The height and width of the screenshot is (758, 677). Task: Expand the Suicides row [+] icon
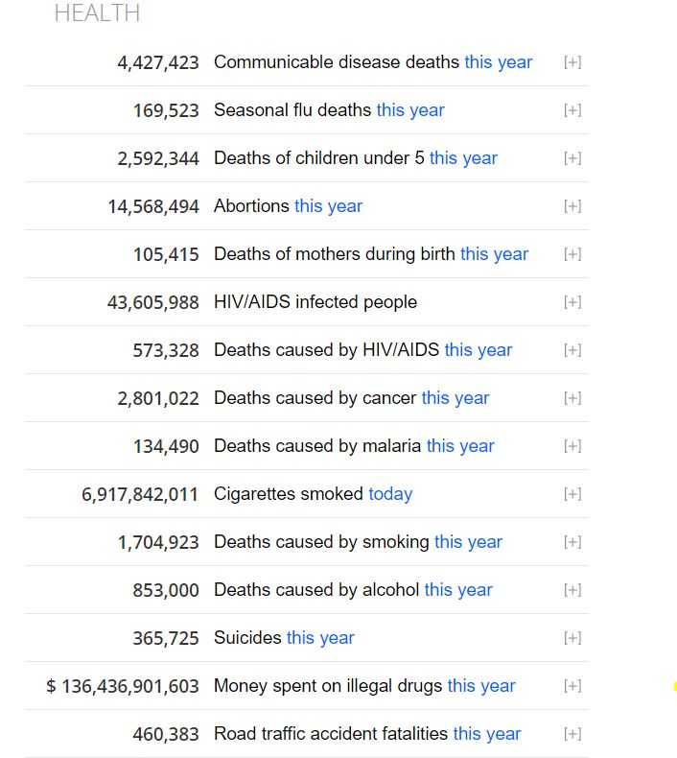pyautogui.click(x=572, y=638)
